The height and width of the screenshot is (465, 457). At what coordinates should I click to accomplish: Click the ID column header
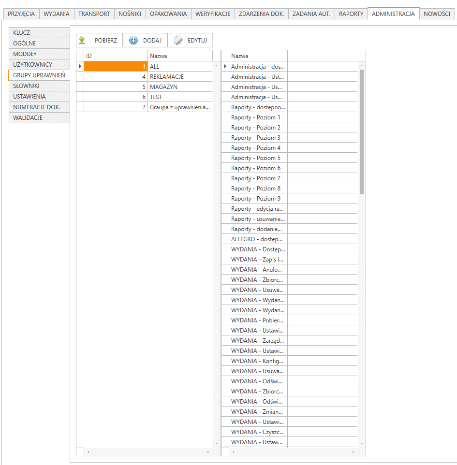coord(116,56)
